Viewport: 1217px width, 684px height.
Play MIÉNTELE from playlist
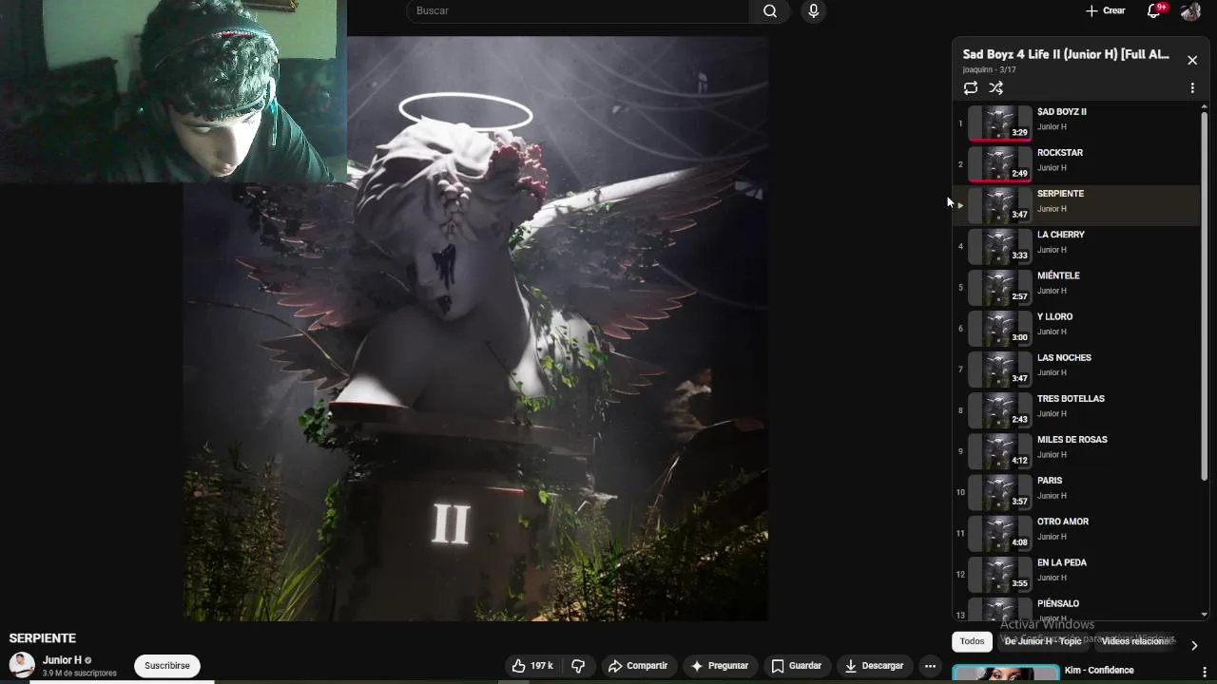pyautogui.click(x=1077, y=287)
